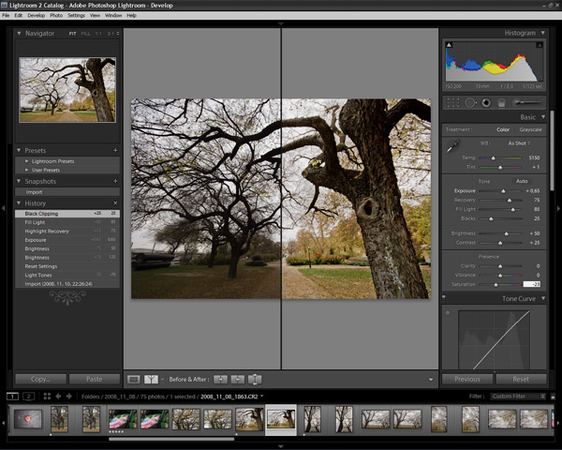562x450 pixels.
Task: Collapse the Histogram panel
Action: [x=543, y=33]
